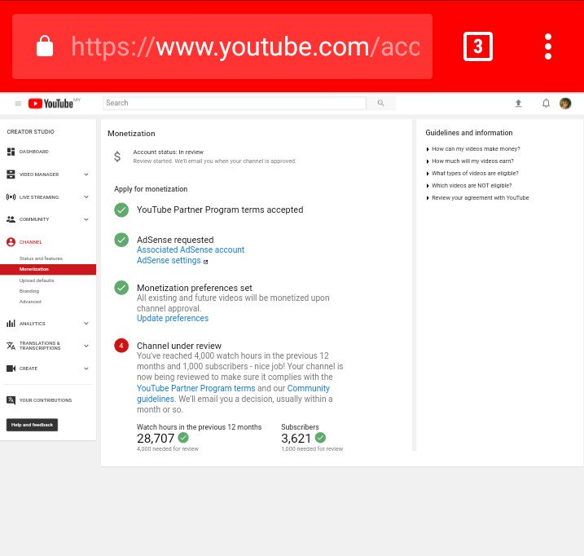Click the Channel person icon

[x=11, y=242]
